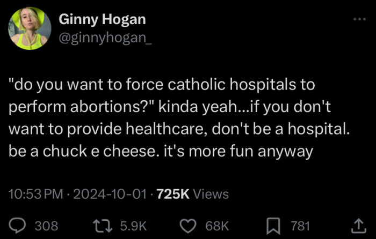Click the 308 replies count
This screenshot has height=239, width=376.
coord(46,226)
